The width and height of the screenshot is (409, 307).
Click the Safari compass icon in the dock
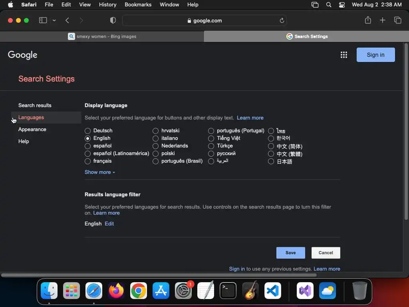tap(94, 291)
